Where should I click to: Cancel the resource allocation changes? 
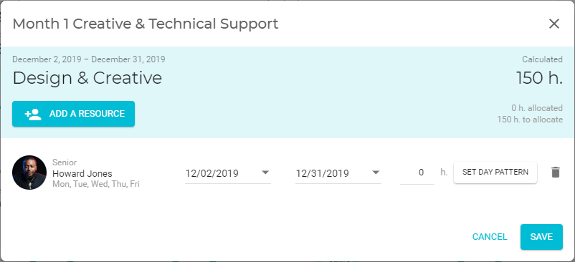coord(490,237)
